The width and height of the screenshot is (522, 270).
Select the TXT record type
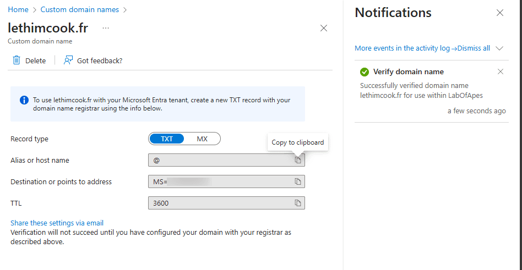[x=167, y=139]
